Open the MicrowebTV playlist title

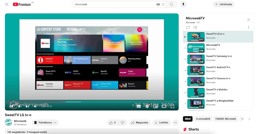(x=195, y=18)
